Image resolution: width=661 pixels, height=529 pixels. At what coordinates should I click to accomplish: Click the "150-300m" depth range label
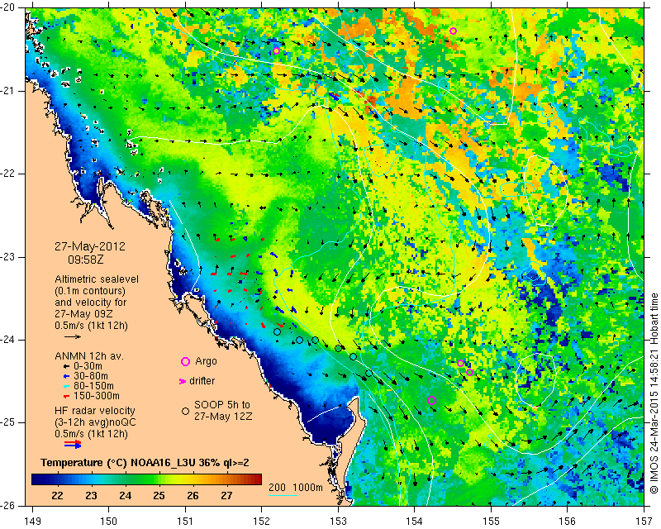tap(96, 396)
